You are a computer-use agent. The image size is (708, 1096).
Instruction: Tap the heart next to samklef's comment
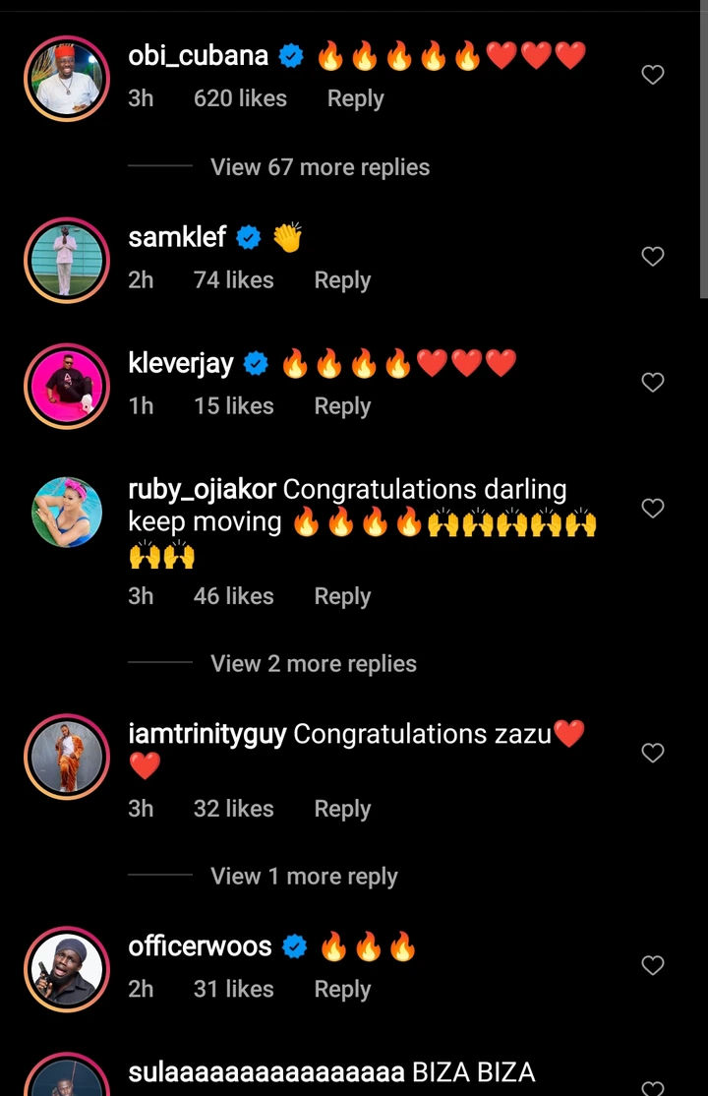tap(652, 257)
